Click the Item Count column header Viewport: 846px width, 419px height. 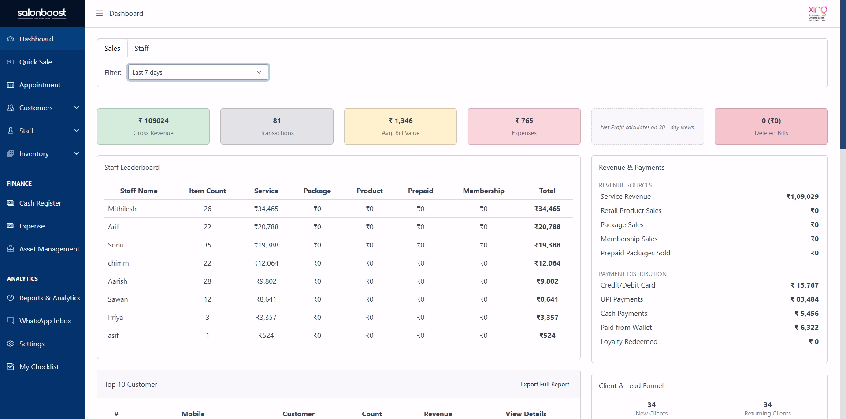point(208,191)
